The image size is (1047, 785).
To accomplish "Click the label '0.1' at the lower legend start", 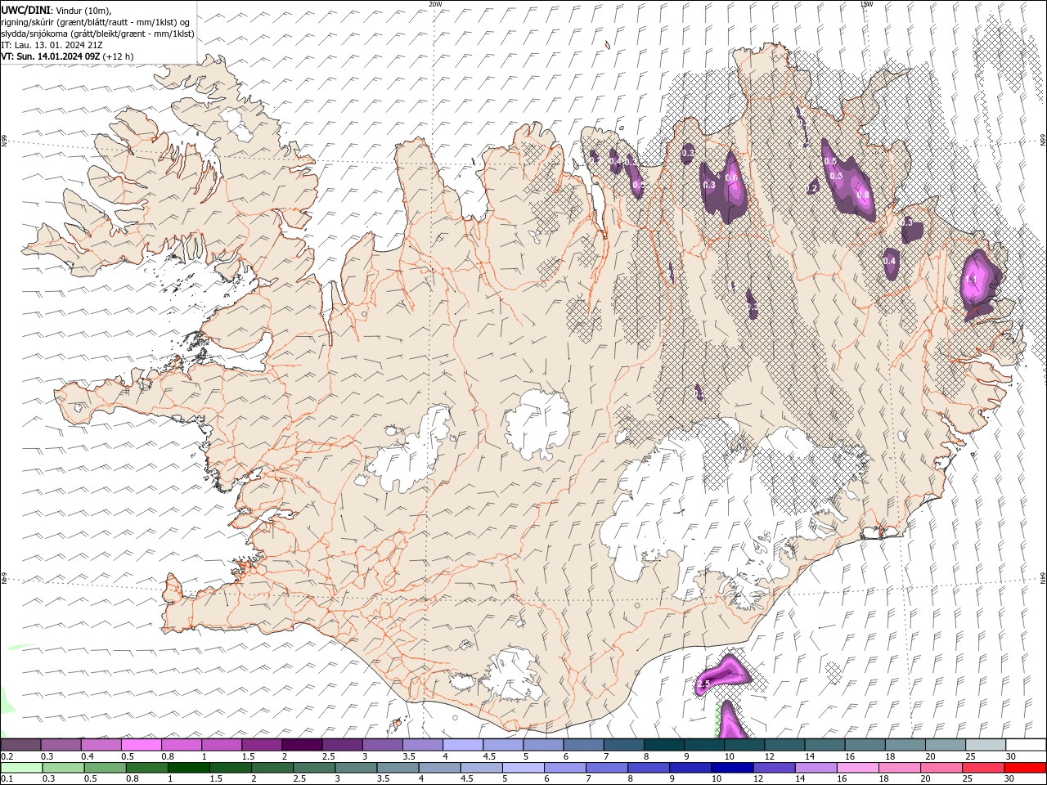I will pos(7,779).
